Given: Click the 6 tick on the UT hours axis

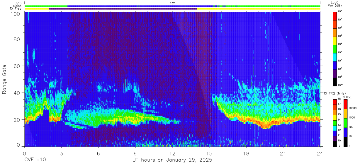Looking at the screenshot, I should (99, 153).
